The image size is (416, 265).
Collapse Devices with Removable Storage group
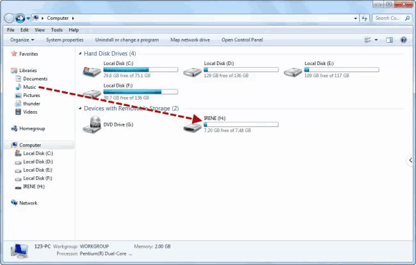(x=80, y=109)
